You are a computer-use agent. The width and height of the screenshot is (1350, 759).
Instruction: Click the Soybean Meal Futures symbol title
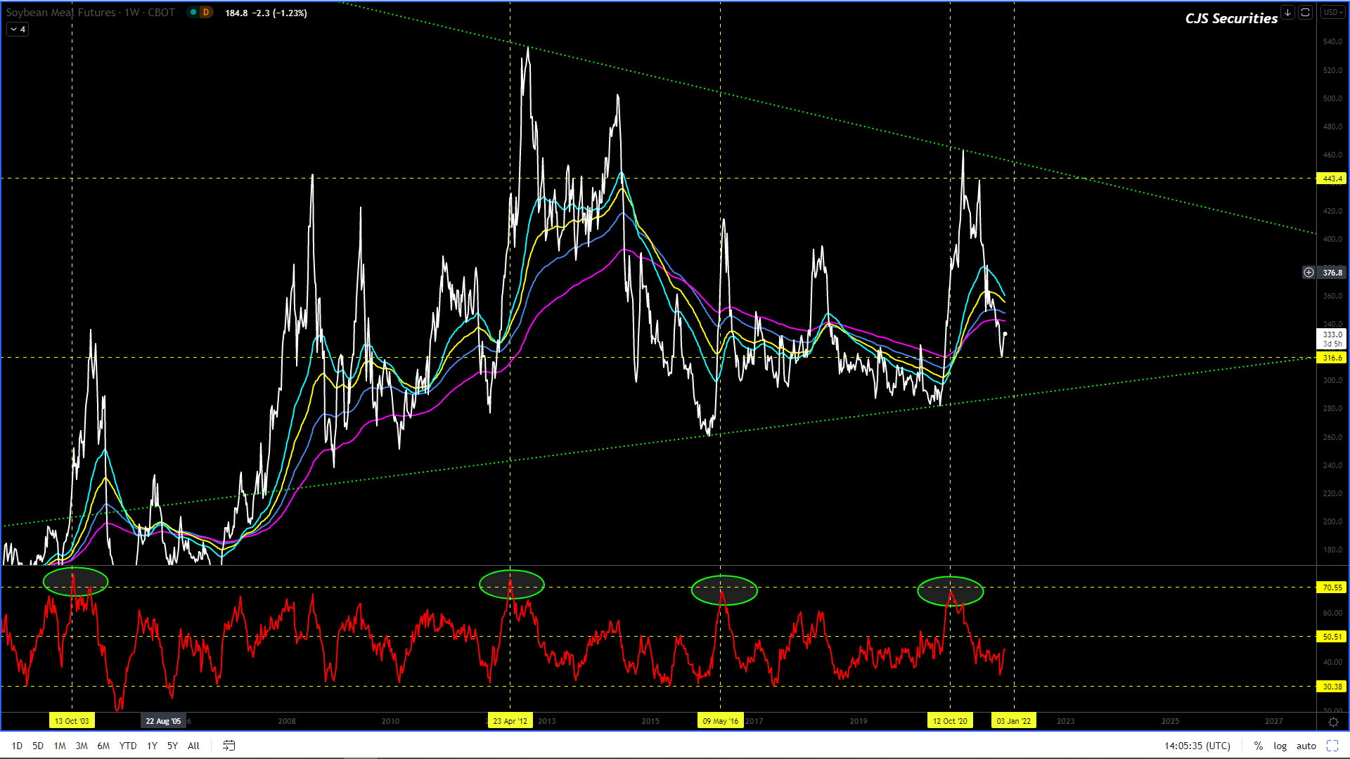point(60,13)
